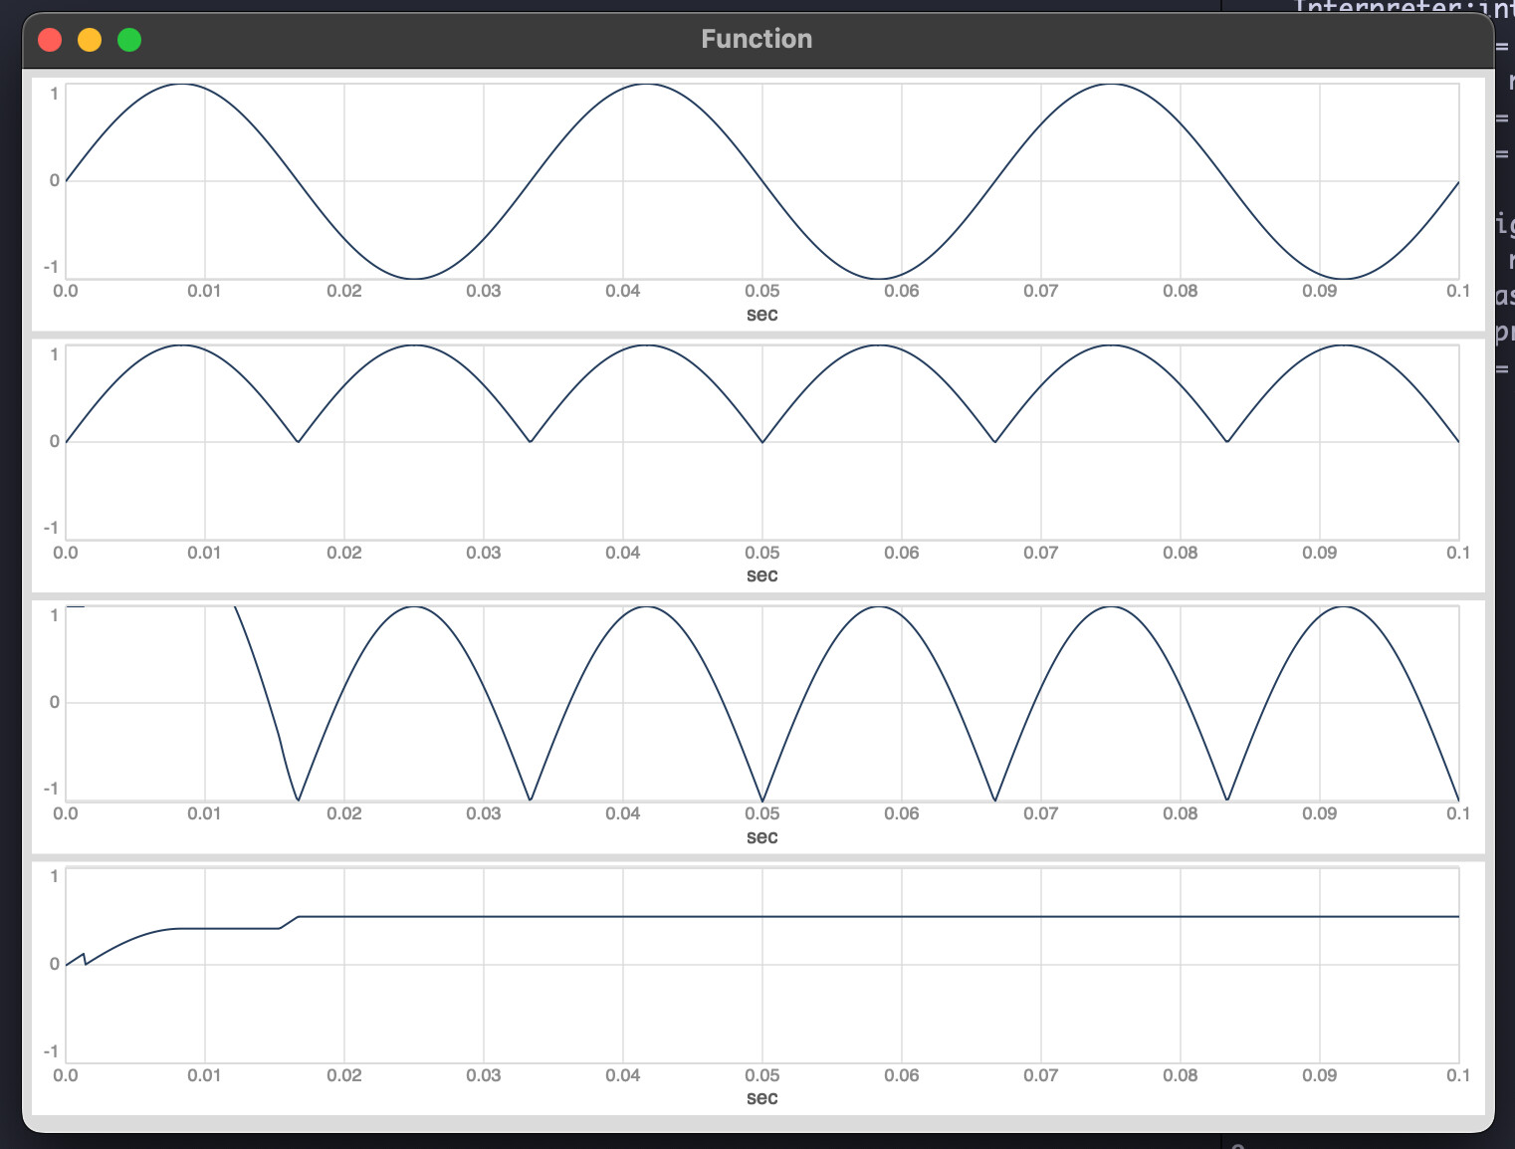Image resolution: width=1515 pixels, height=1149 pixels.
Task: Close the Function window with red button
Action: [x=50, y=40]
